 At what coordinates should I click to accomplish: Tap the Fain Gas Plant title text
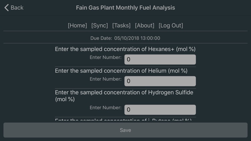(x=125, y=7)
